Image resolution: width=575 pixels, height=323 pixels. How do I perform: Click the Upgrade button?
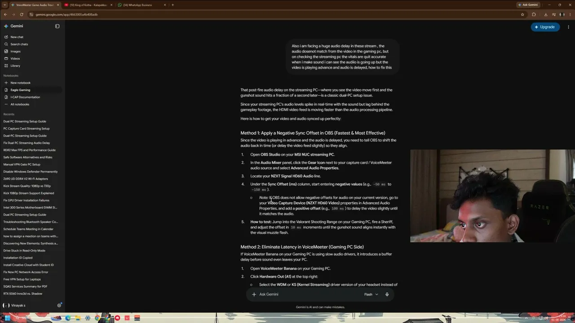545,27
